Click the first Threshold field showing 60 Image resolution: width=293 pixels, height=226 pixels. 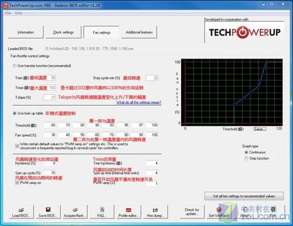(50, 125)
